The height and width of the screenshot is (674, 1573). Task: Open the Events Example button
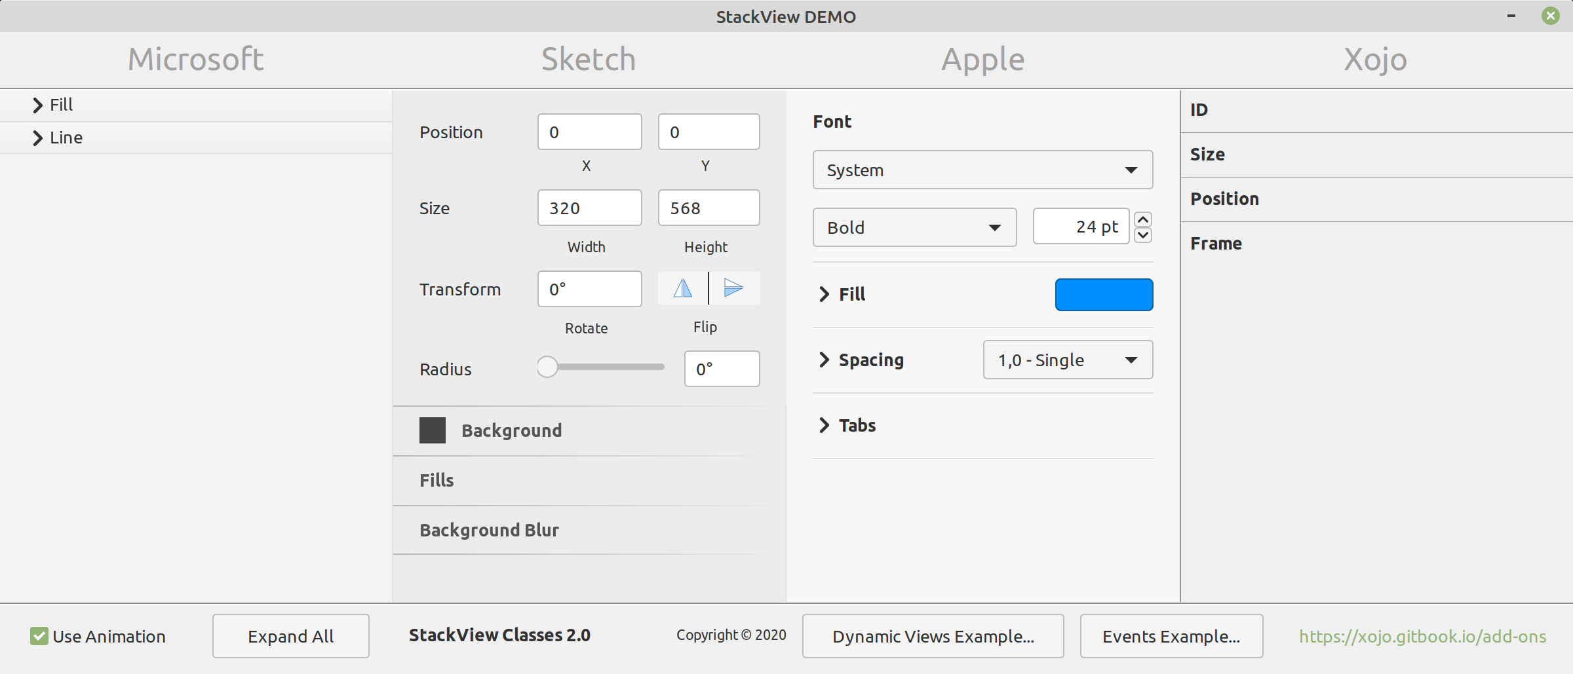1171,636
